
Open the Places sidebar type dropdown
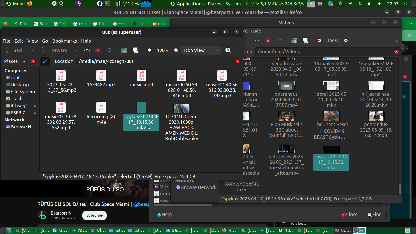24,61
